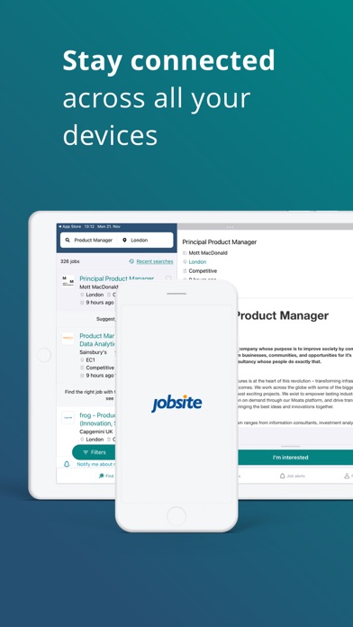Image resolution: width=353 pixels, height=627 pixels.
Task: Save the Principal Product Manager job with the heart icon
Action: [x=168, y=278]
